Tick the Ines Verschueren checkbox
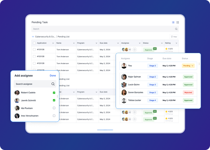Image resolution: width=210 pixels, height=150 pixels. point(54,116)
